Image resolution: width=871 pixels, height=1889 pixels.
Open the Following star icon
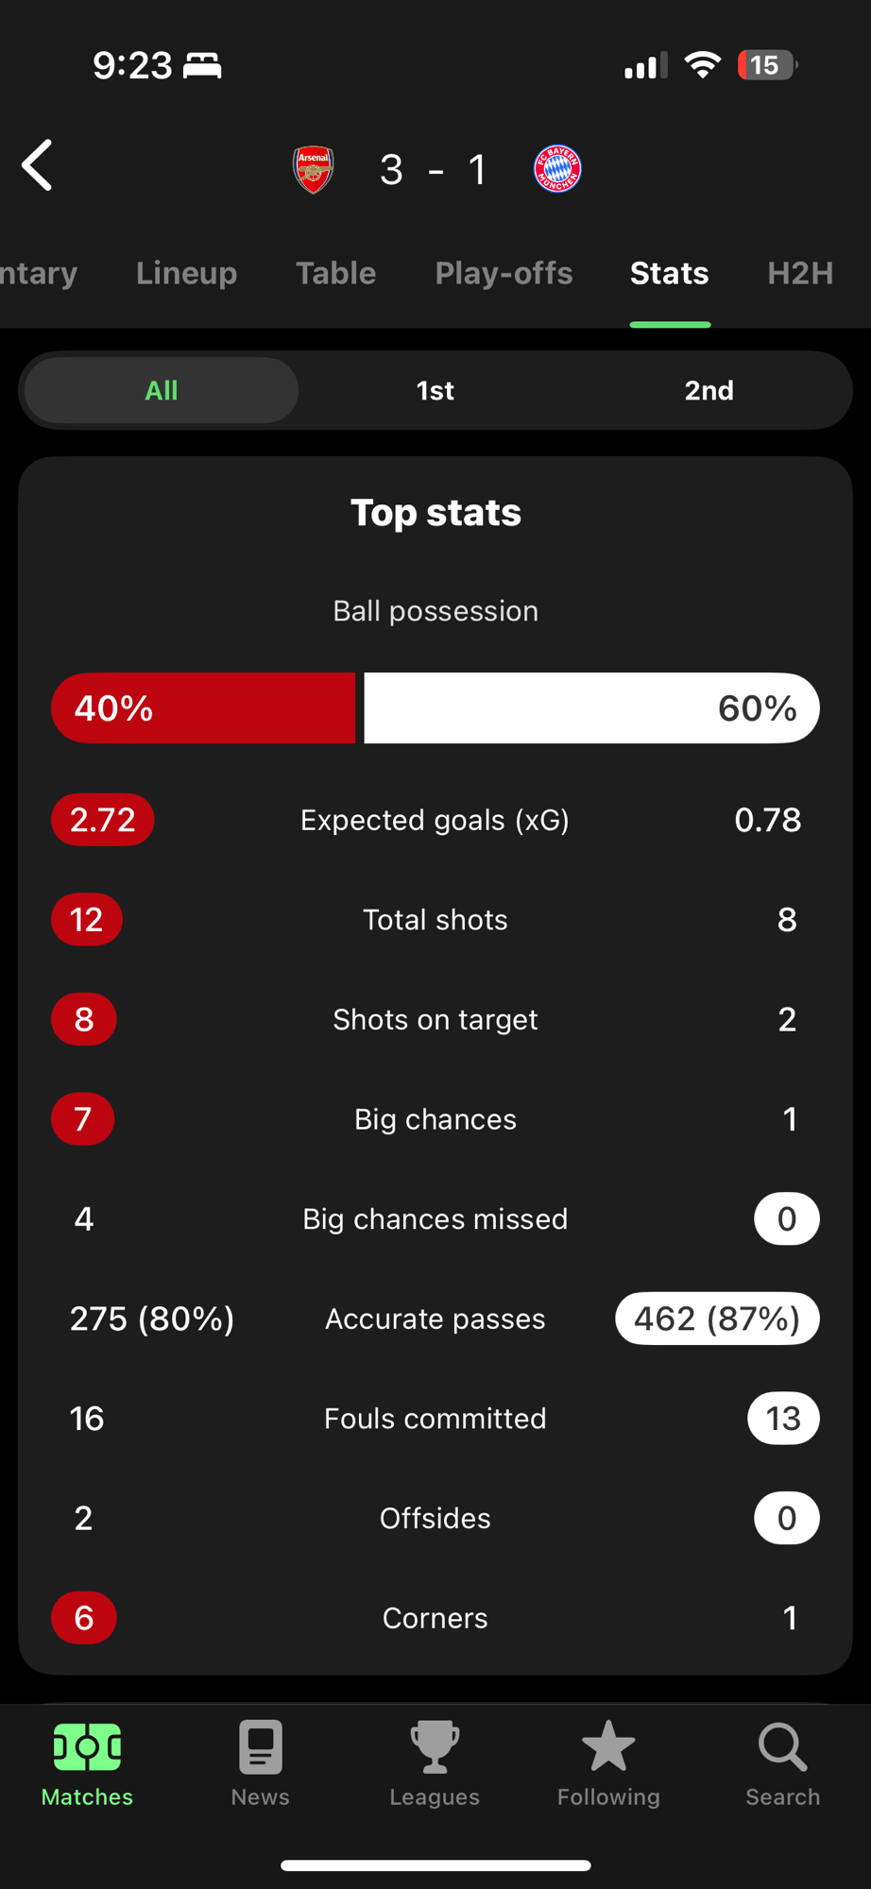point(608,1747)
